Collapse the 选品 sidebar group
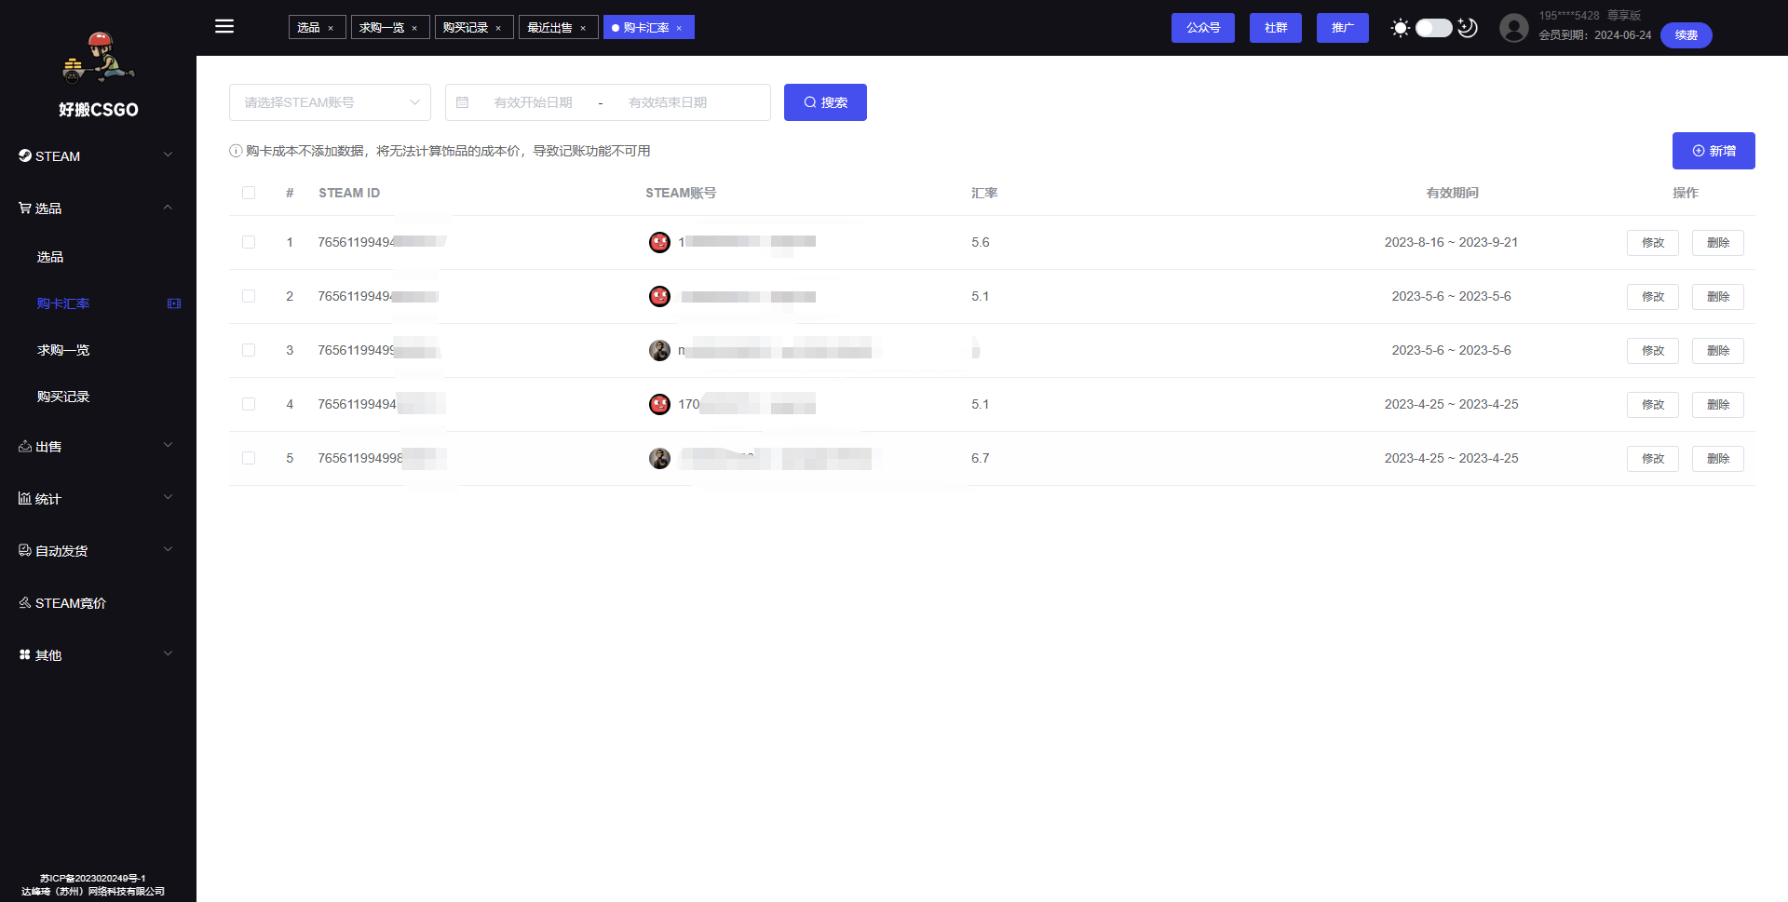The image size is (1788, 902). 98,209
